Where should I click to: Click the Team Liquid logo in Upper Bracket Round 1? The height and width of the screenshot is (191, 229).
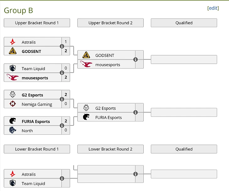[13, 68]
